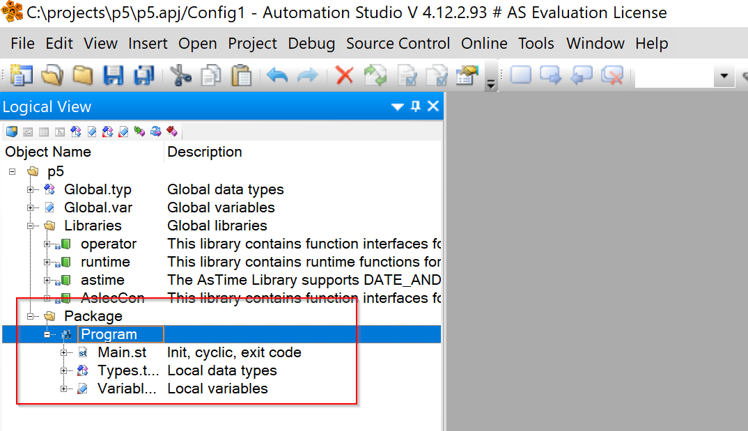Pin the Logical View panel
This screenshot has height=431, width=748.
pos(416,107)
